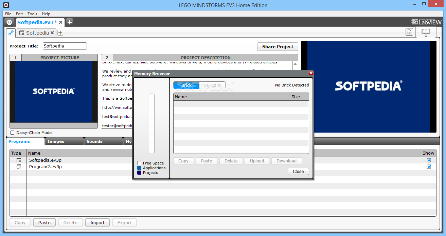Open the project properties wrench tab

coord(11,33)
